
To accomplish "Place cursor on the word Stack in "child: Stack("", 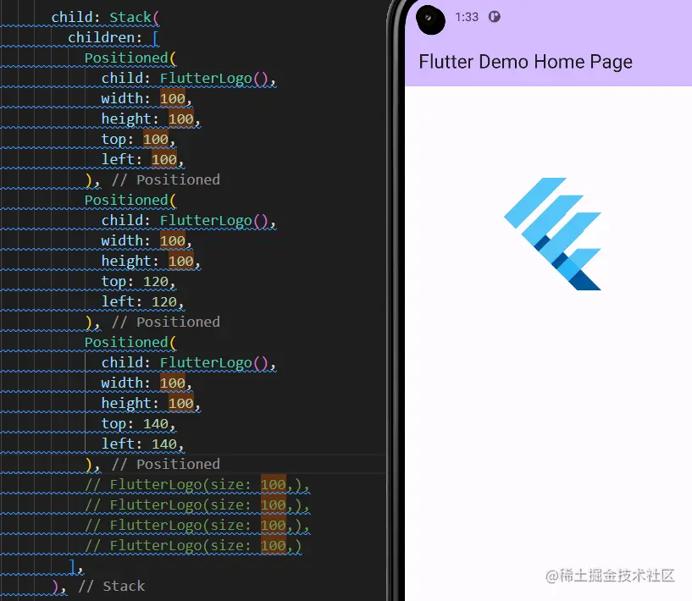I will point(130,17).
